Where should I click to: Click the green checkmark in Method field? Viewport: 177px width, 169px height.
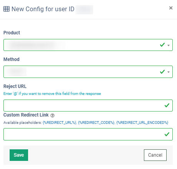pos(162,72)
